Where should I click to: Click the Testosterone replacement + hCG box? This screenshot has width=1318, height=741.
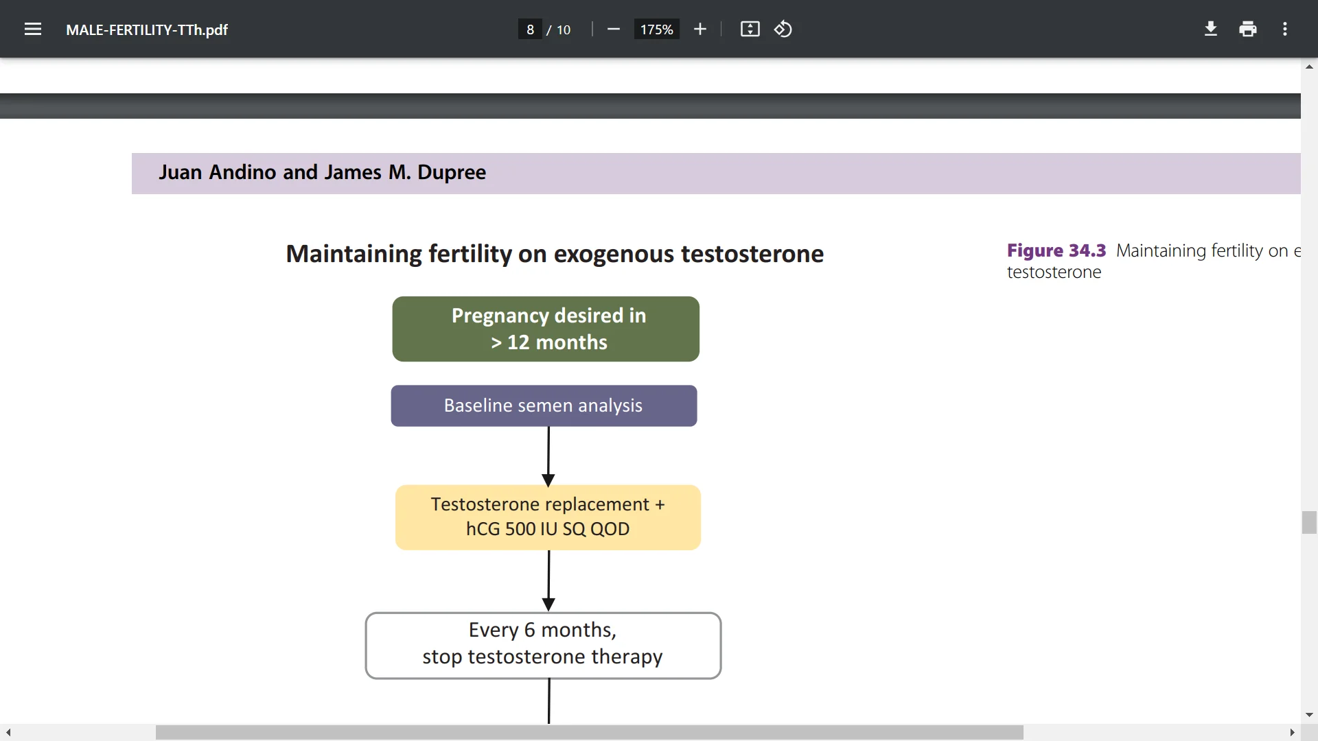pyautogui.click(x=548, y=517)
